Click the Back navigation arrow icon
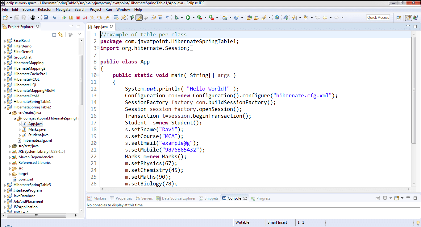421x227 pixels. click(325, 18)
